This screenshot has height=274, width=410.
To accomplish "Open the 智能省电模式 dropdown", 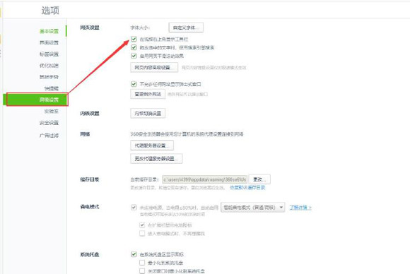I will pos(252,208).
